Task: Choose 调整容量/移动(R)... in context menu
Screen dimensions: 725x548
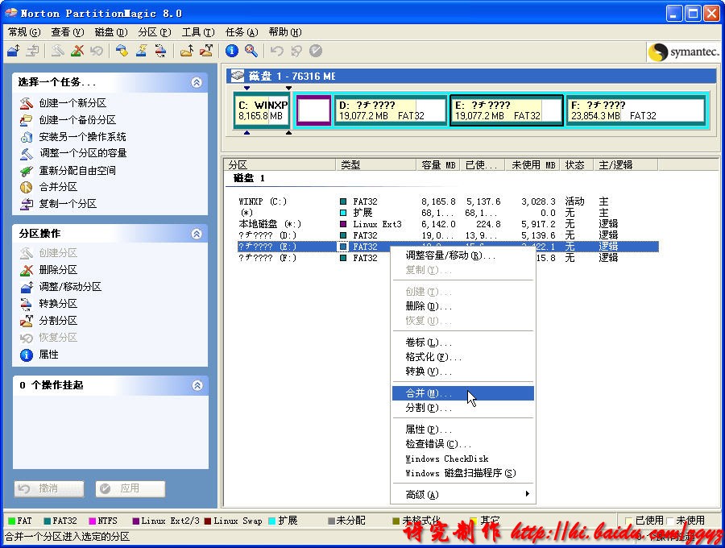Action: pos(463,255)
